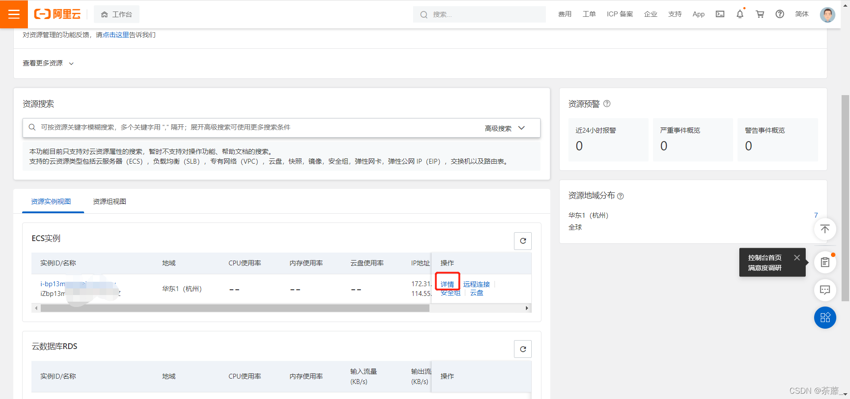Click the help question mark icon
The image size is (850, 399).
tap(780, 14)
